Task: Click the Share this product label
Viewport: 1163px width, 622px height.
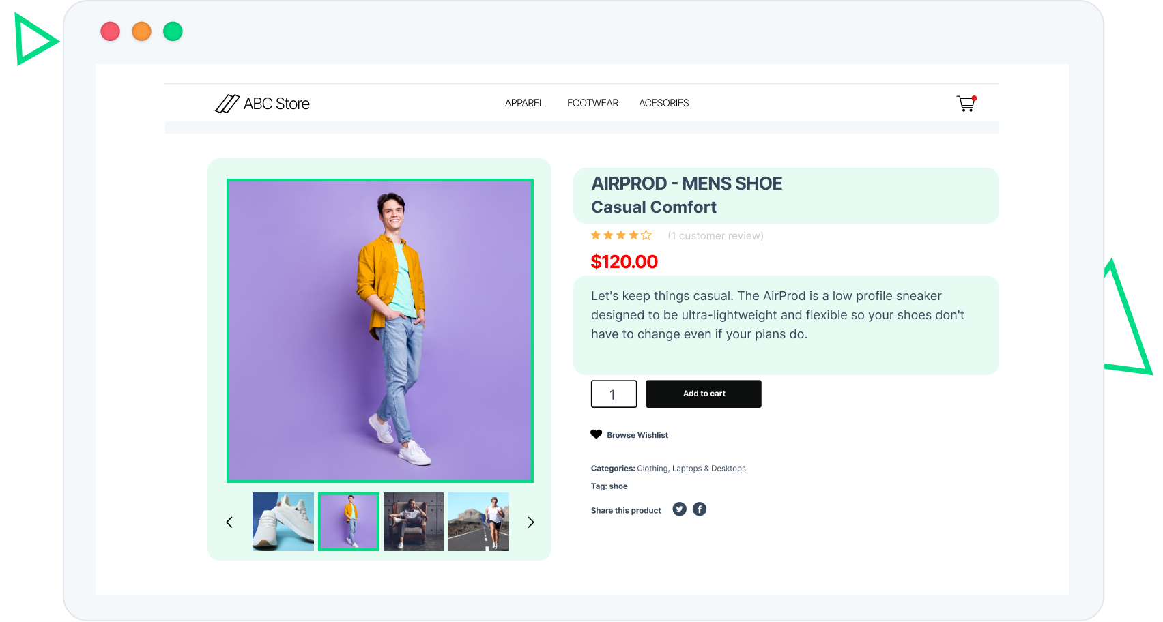Action: 626,511
